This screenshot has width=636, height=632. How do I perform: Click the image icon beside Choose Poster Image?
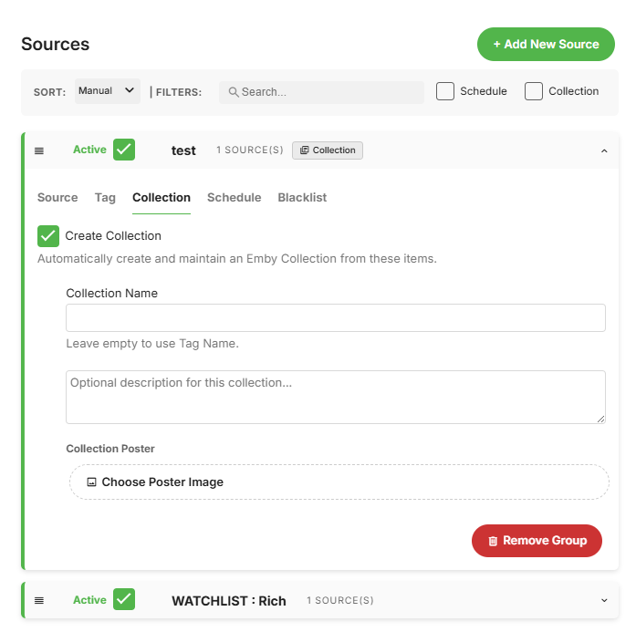pos(91,482)
